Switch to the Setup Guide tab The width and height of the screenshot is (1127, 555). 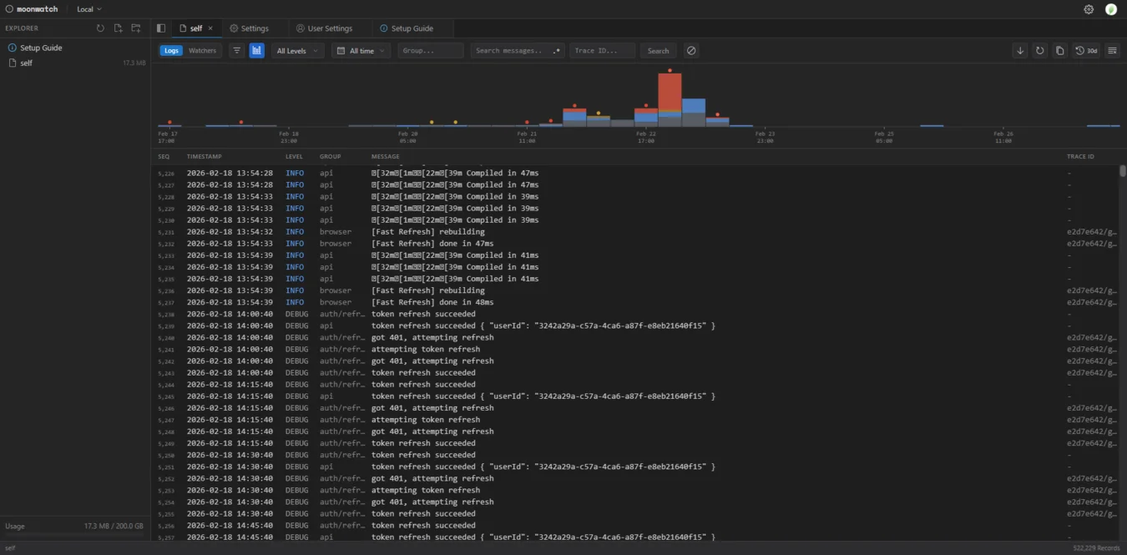point(409,28)
